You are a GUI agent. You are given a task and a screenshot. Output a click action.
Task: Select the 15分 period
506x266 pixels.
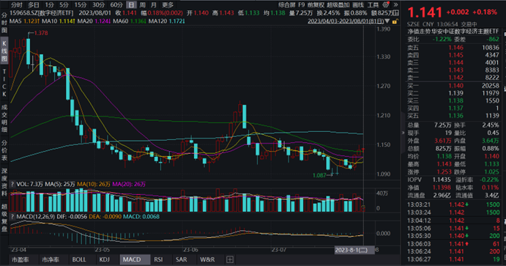(x=81, y=5)
